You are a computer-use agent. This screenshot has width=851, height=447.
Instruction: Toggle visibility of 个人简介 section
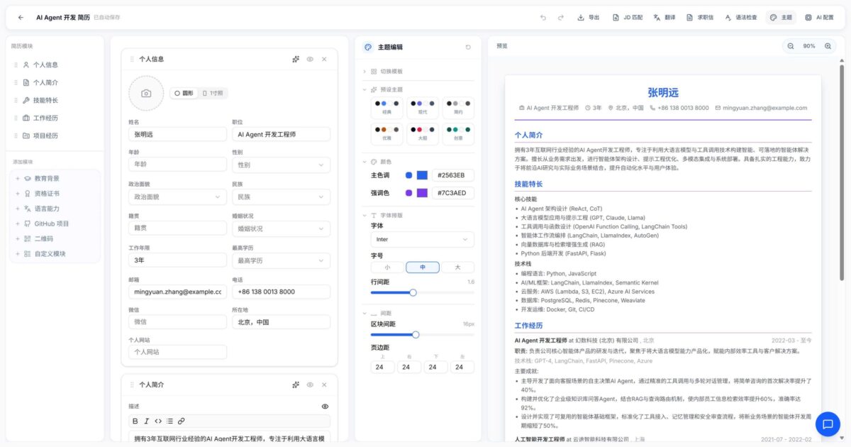[310, 385]
